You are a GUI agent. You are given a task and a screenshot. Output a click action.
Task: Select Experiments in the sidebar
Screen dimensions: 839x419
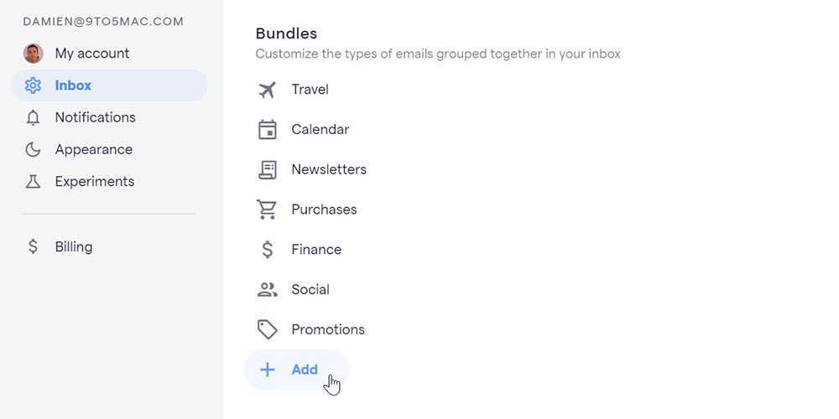[94, 182]
